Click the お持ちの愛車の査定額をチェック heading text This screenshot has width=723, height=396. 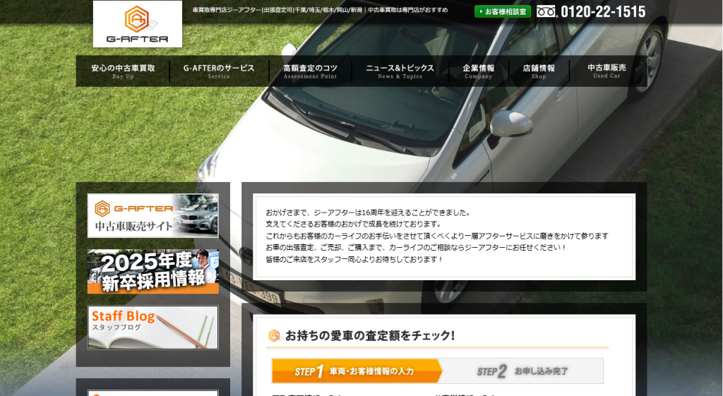pyautogui.click(x=370, y=335)
